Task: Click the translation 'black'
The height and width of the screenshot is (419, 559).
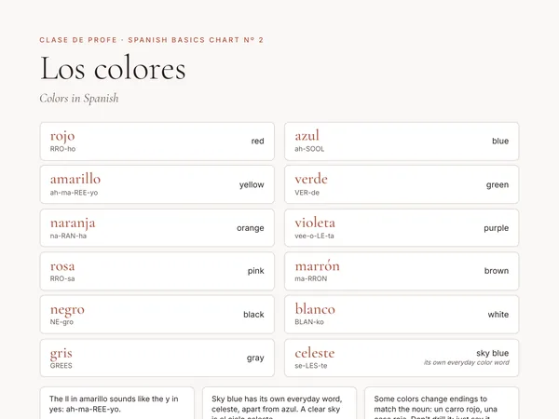Action: [x=253, y=315]
